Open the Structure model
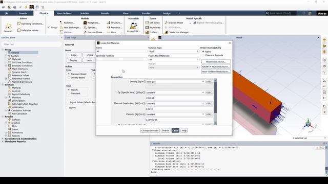328x184 pixels. 114,22
